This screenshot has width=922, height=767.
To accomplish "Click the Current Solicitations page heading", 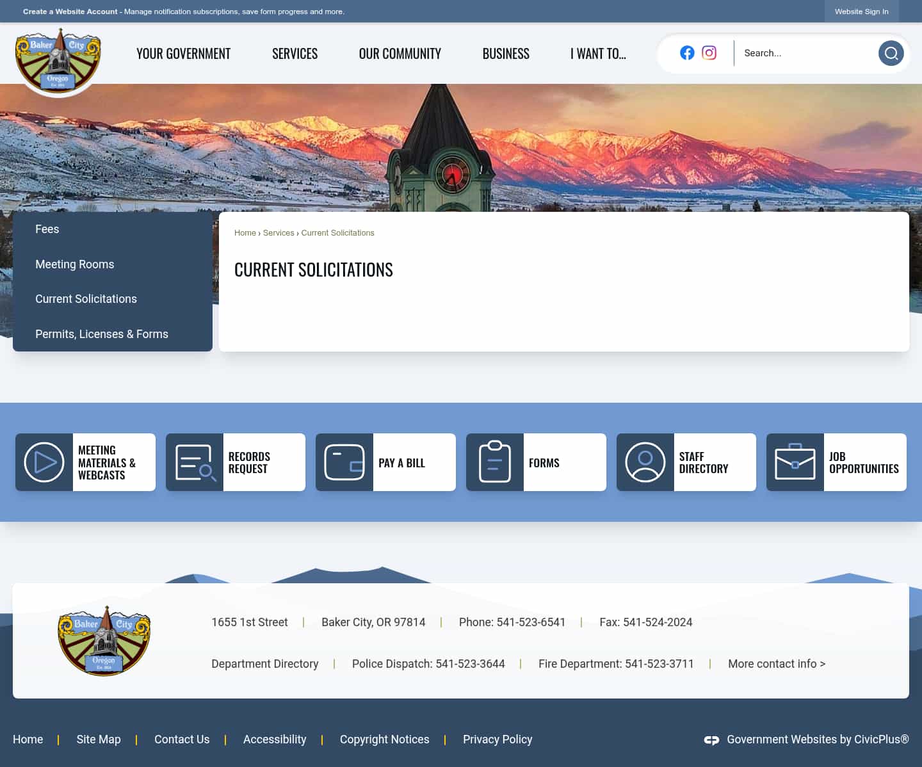I will pyautogui.click(x=314, y=270).
